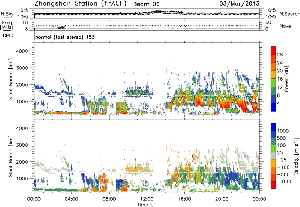Click the 'N.Sky' legend label
Image resolution: width=300 pixels, height=207 pixels.
[x=7, y=14]
